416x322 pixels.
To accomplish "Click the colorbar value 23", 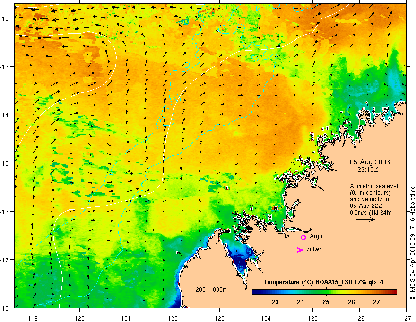I will (x=275, y=302).
